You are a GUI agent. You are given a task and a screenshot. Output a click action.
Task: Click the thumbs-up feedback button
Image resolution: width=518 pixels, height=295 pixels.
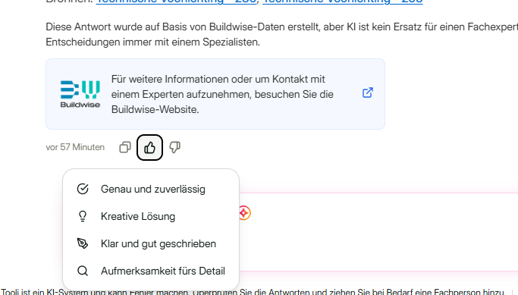point(149,147)
